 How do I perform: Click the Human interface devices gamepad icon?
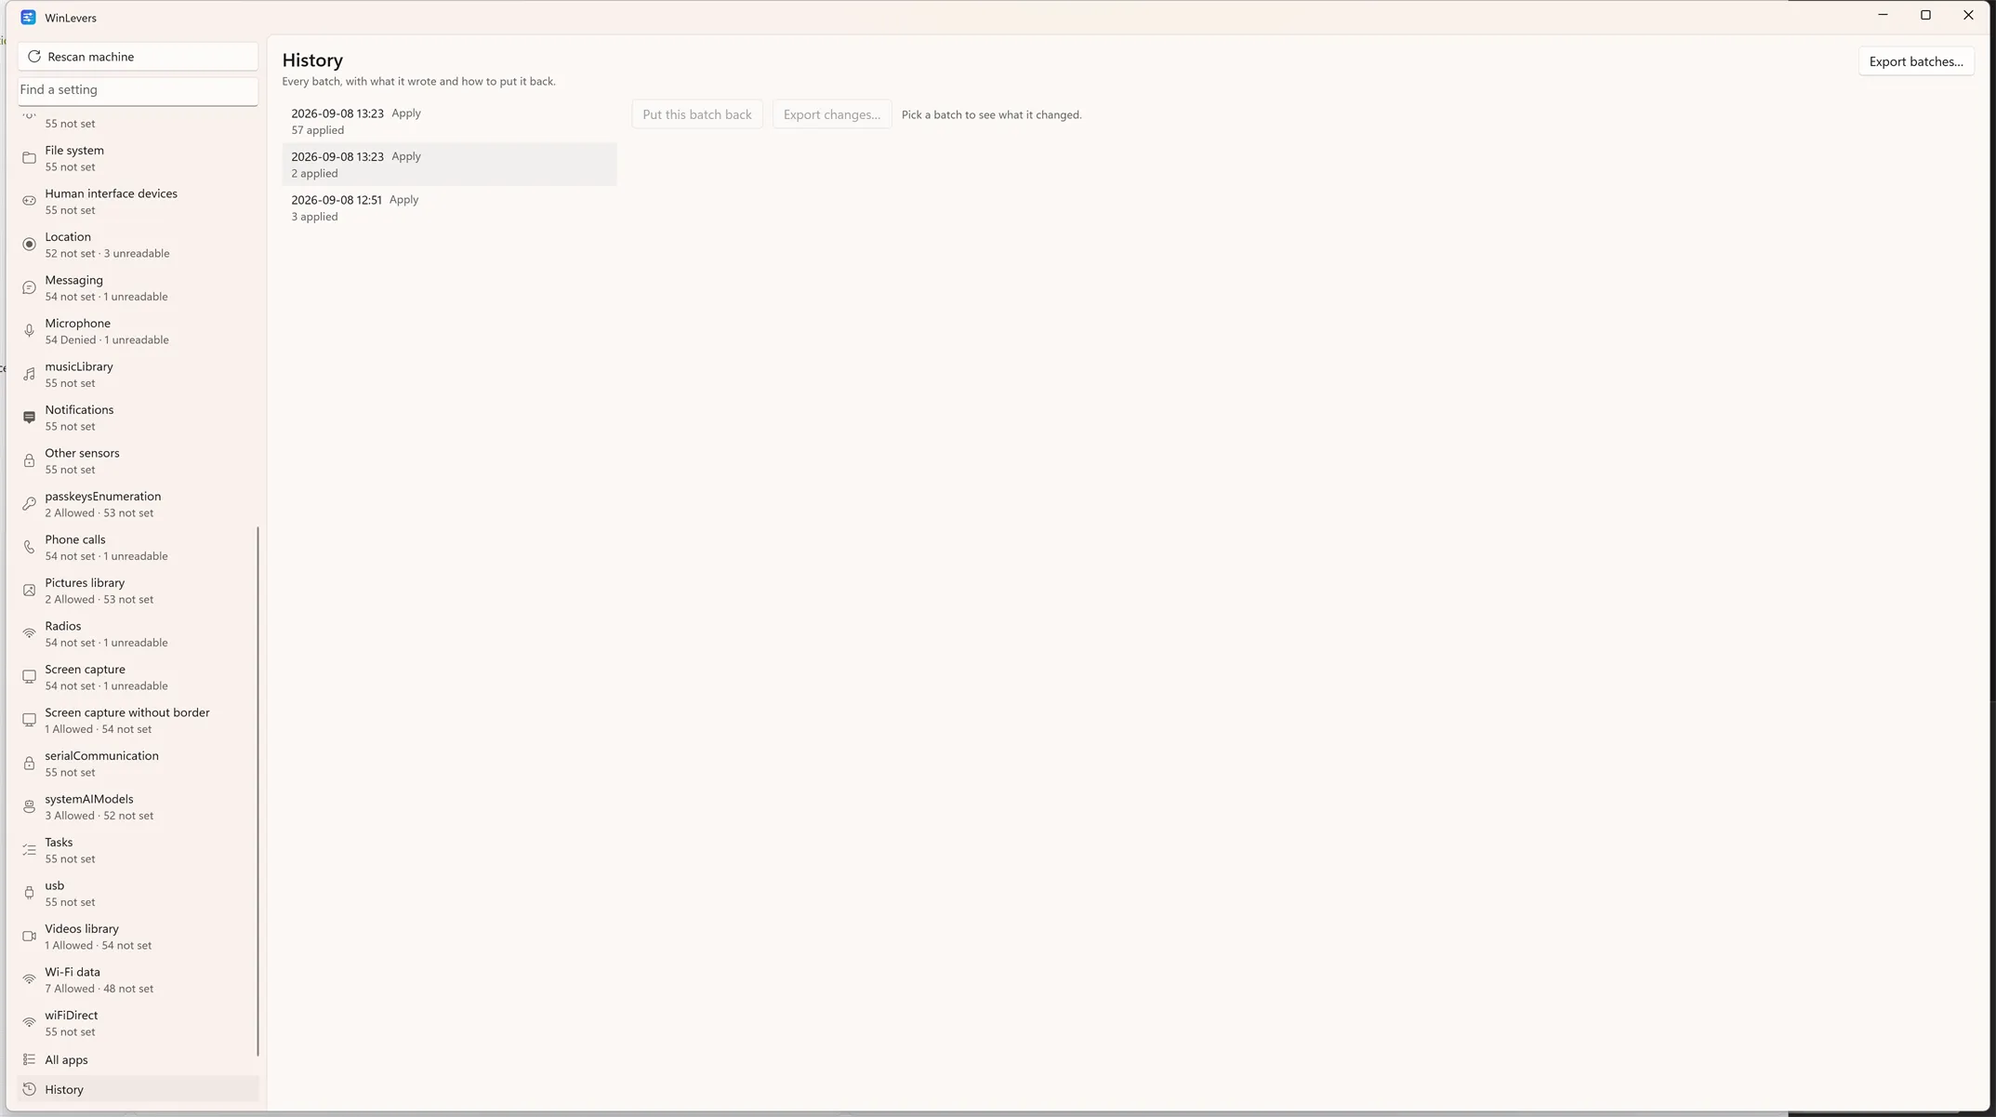(x=29, y=201)
